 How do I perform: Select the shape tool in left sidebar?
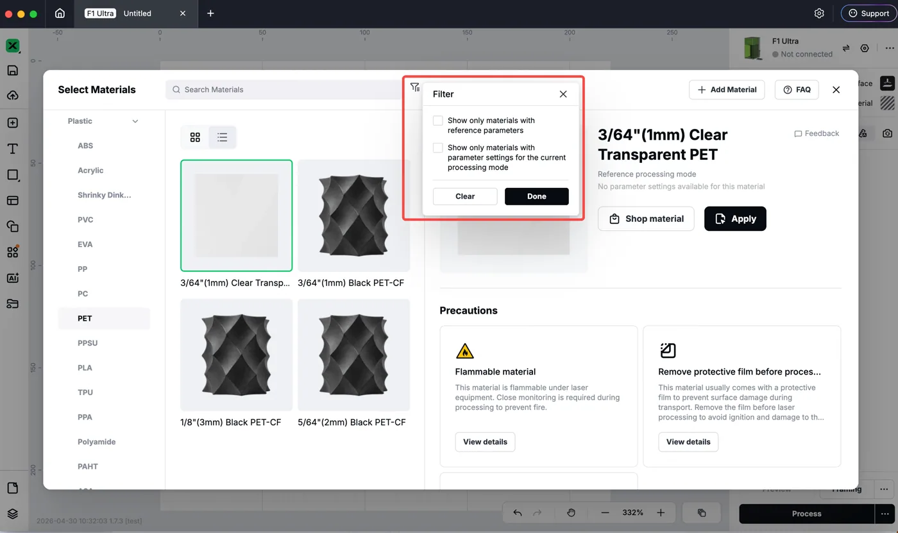[12, 174]
